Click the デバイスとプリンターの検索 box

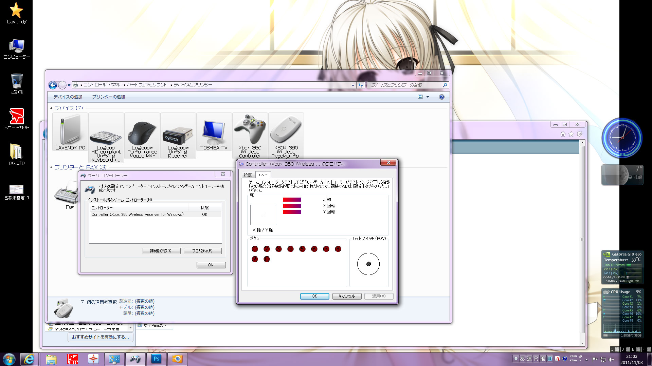tap(407, 85)
